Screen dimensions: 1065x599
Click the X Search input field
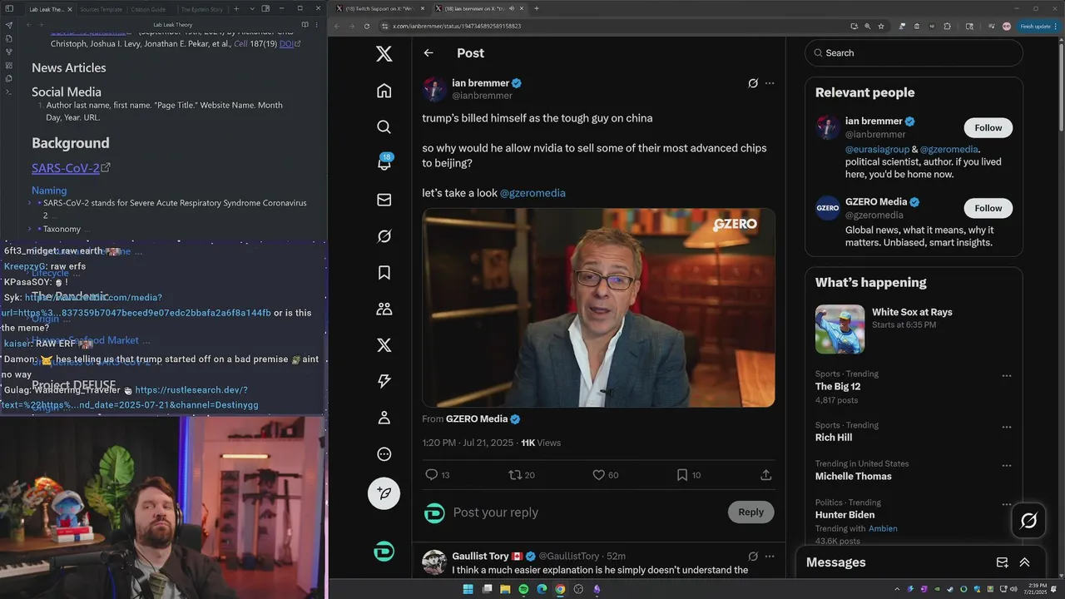tap(914, 52)
